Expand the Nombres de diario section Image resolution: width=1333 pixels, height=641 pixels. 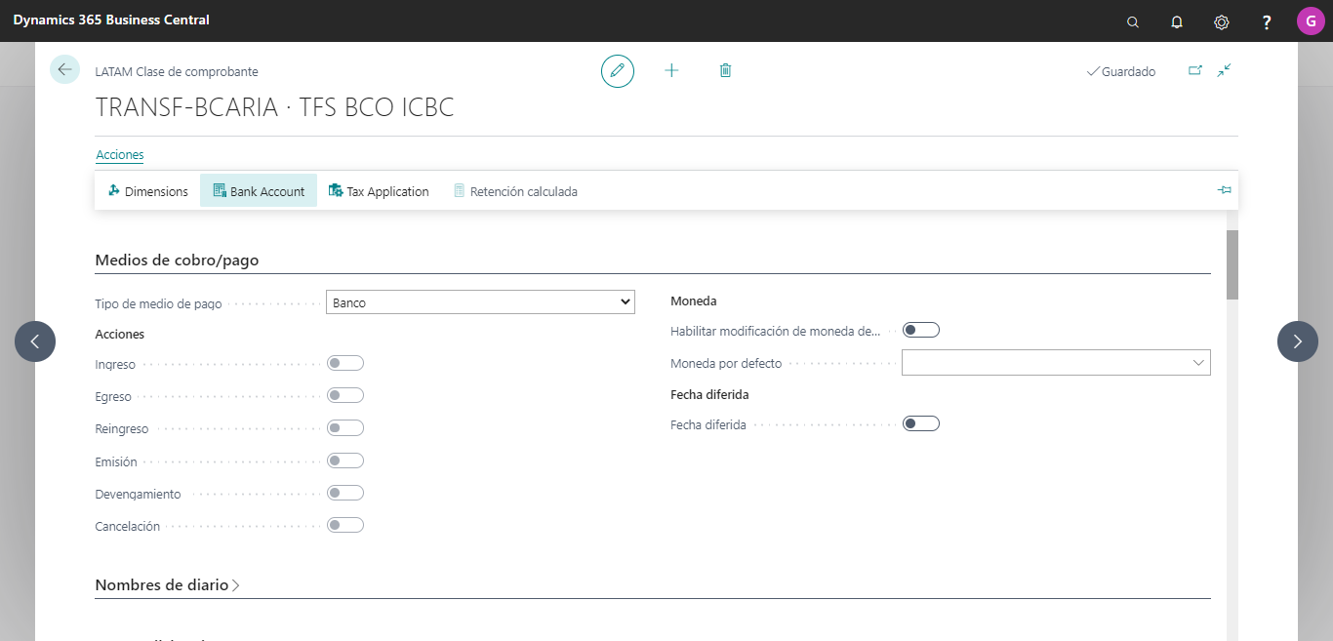[x=168, y=585]
